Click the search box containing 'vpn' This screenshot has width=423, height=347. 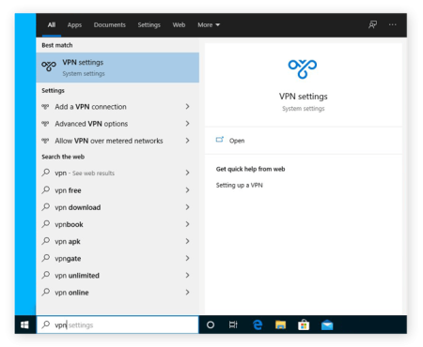coord(117,324)
